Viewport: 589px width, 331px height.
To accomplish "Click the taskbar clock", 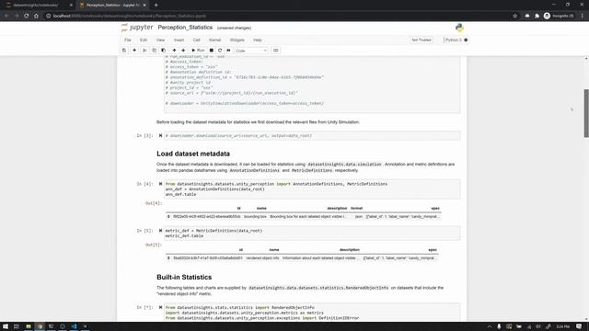I will click(x=562, y=326).
